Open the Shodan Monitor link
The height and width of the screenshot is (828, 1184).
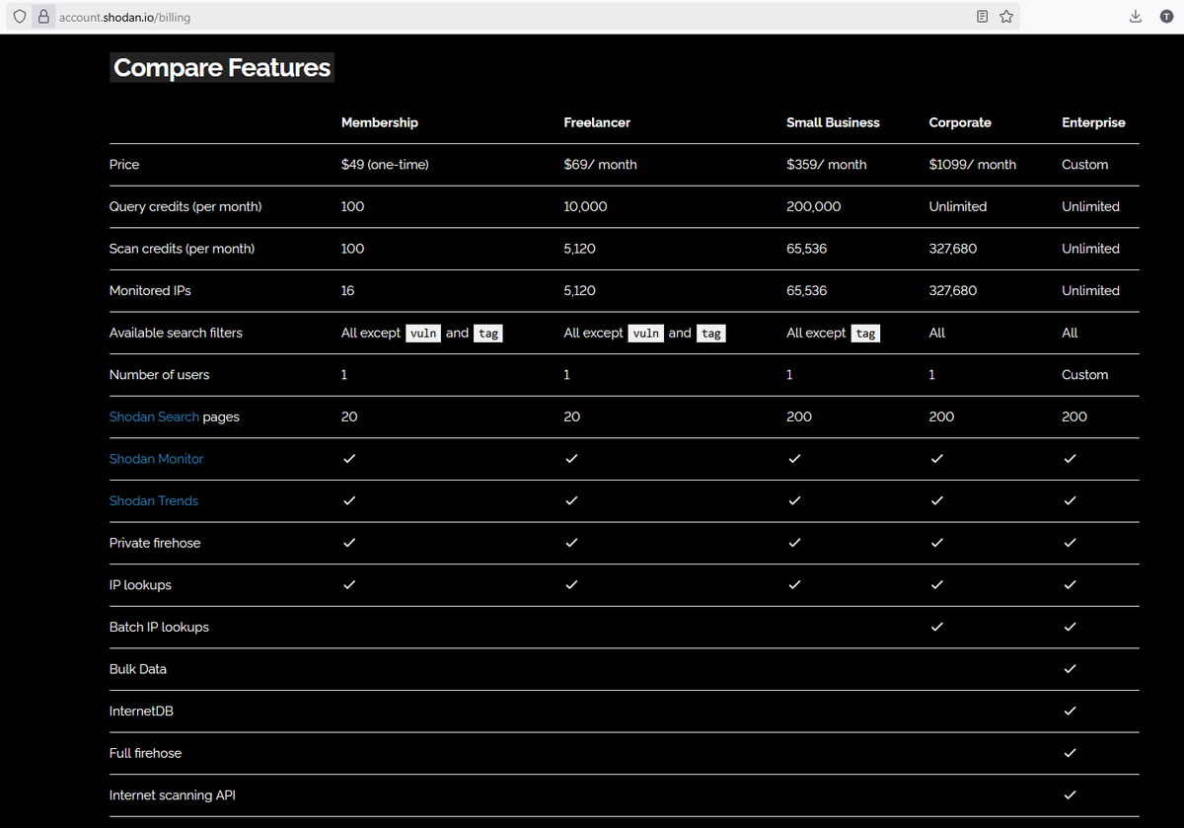coord(156,459)
